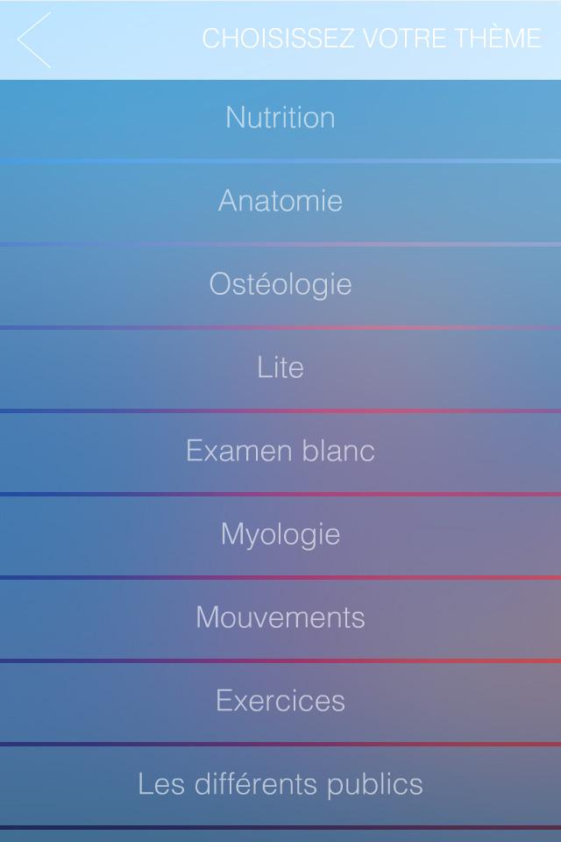561x842 pixels.
Task: Tap the Mouvements label text
Action: pos(280,617)
